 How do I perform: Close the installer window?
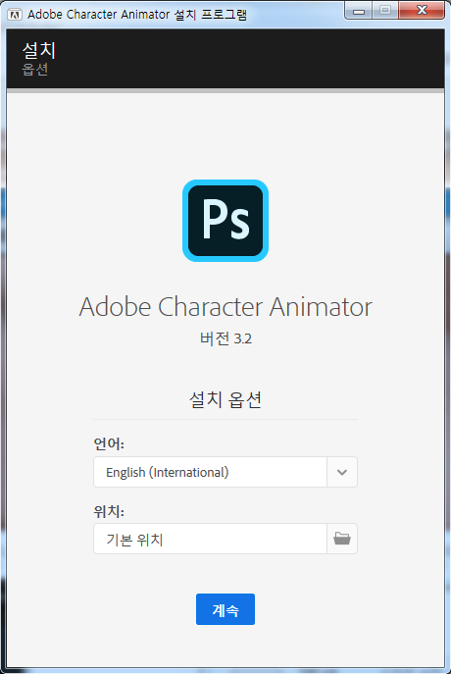click(x=422, y=11)
